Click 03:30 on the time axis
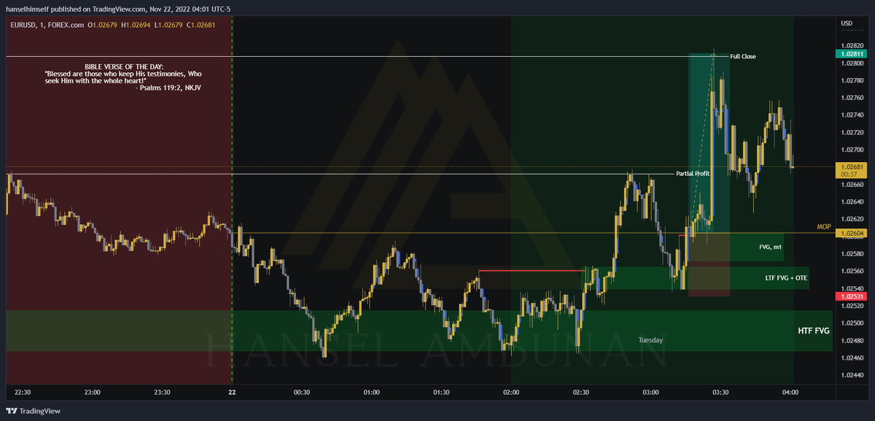 [x=720, y=392]
